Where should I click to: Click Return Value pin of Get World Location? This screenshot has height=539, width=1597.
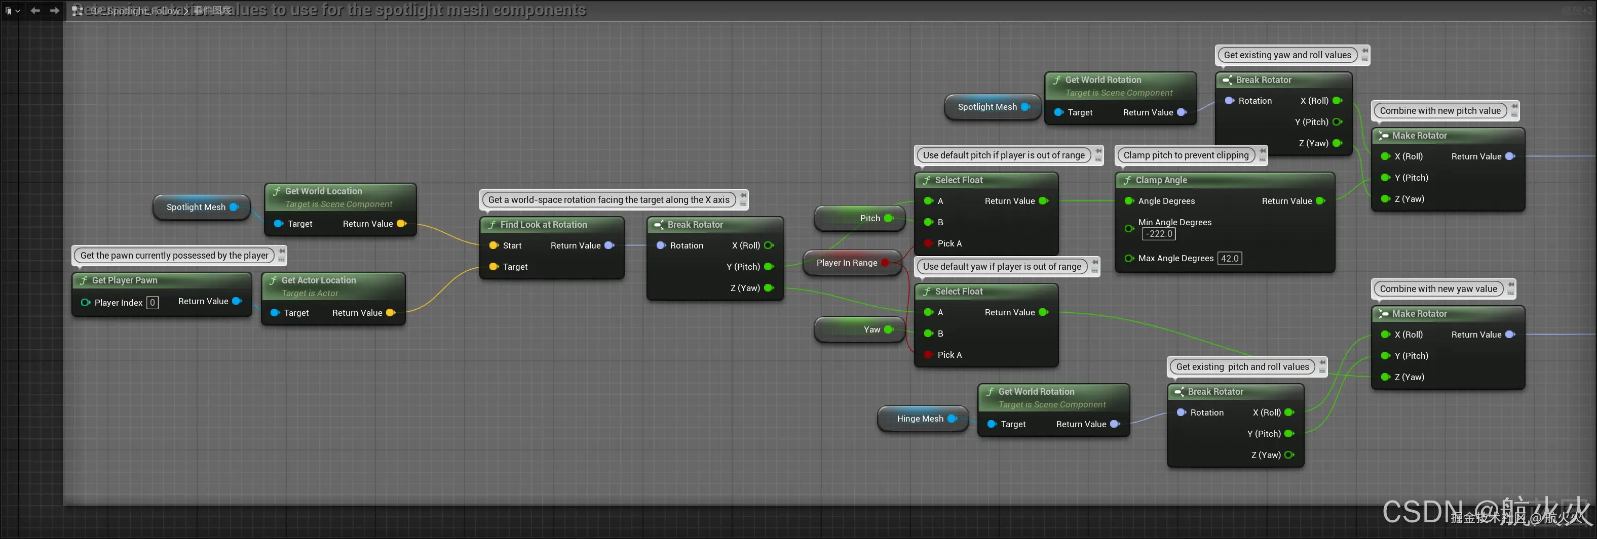coord(402,224)
